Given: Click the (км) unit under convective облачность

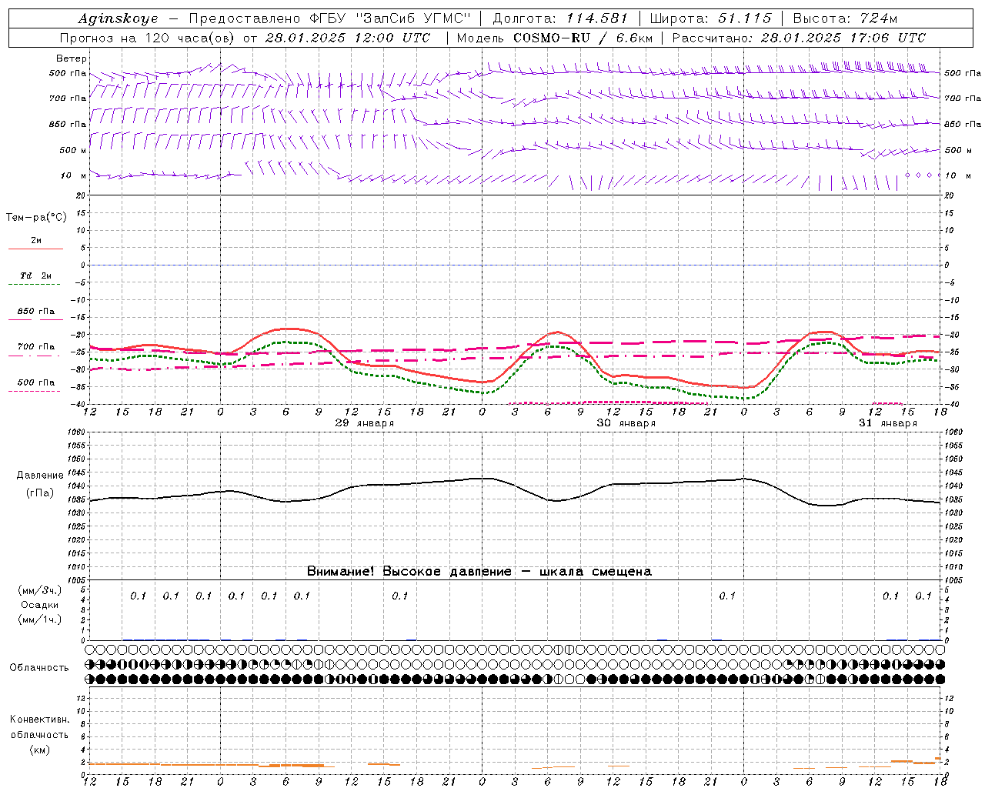Looking at the screenshot, I should [x=40, y=750].
